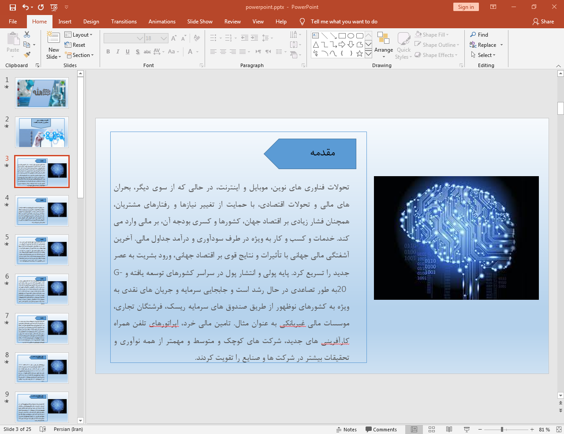This screenshot has height=434, width=564.
Task: Switch to the Transitions tab
Action: point(124,21)
